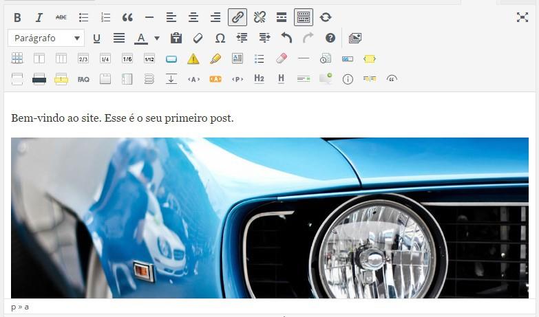Open keyboard shortcuts help
The height and width of the screenshot is (317, 539).
[330, 38]
